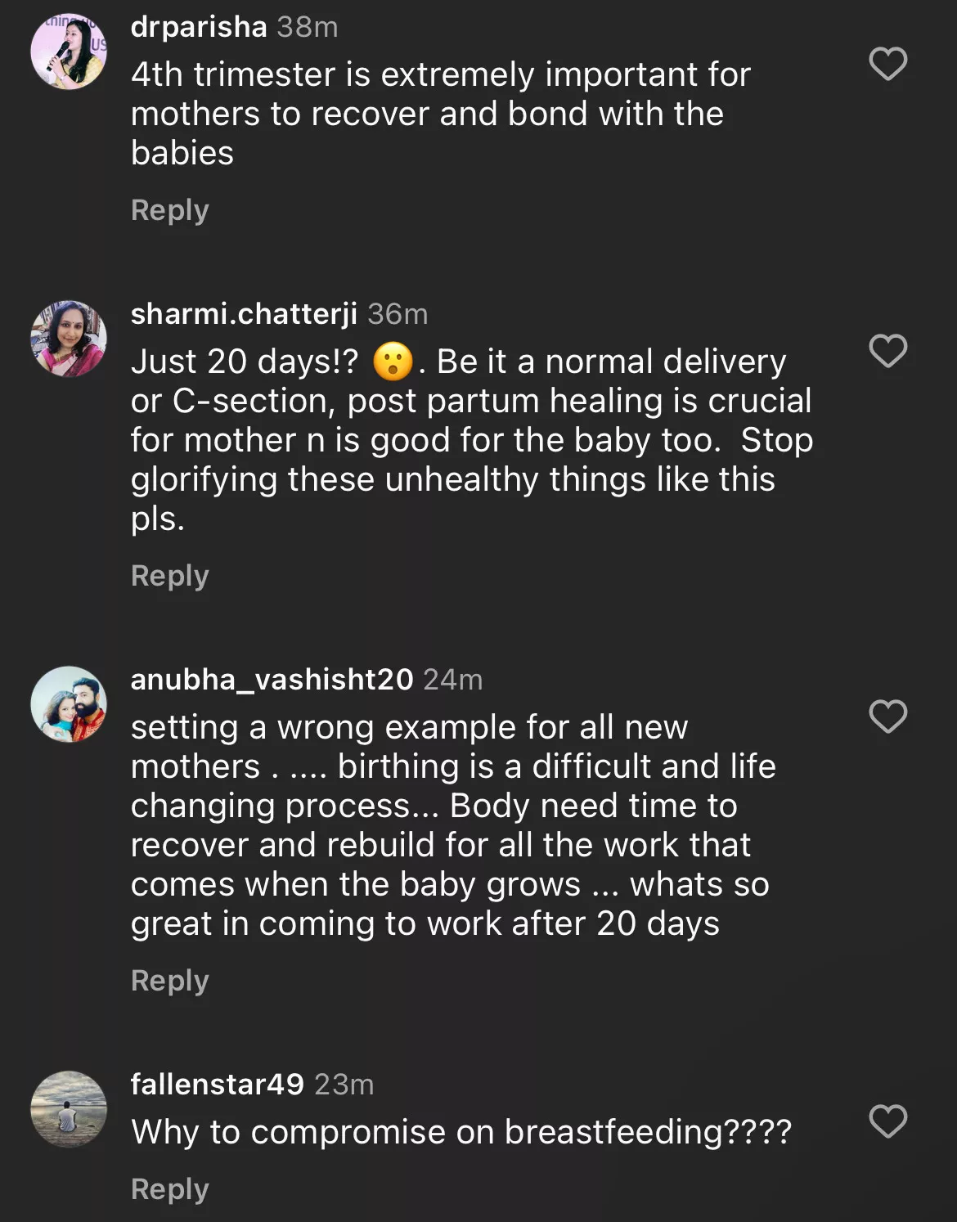This screenshot has width=957, height=1222.
Task: Go to anubha_vashisht20 username link
Action: 272,680
